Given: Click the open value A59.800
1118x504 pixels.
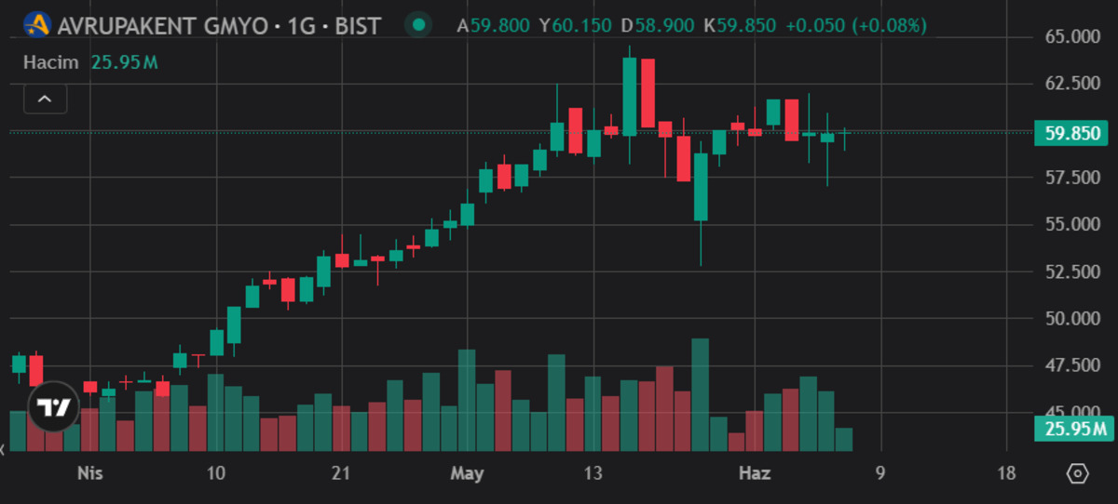Looking at the screenshot, I should coord(494,26).
